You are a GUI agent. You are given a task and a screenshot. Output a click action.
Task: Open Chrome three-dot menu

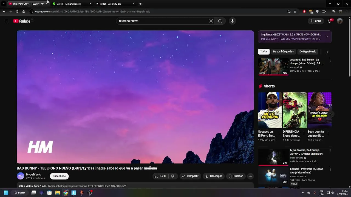pos(347,11)
